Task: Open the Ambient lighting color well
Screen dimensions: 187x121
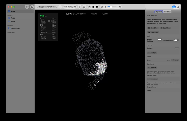Action: [177, 48]
